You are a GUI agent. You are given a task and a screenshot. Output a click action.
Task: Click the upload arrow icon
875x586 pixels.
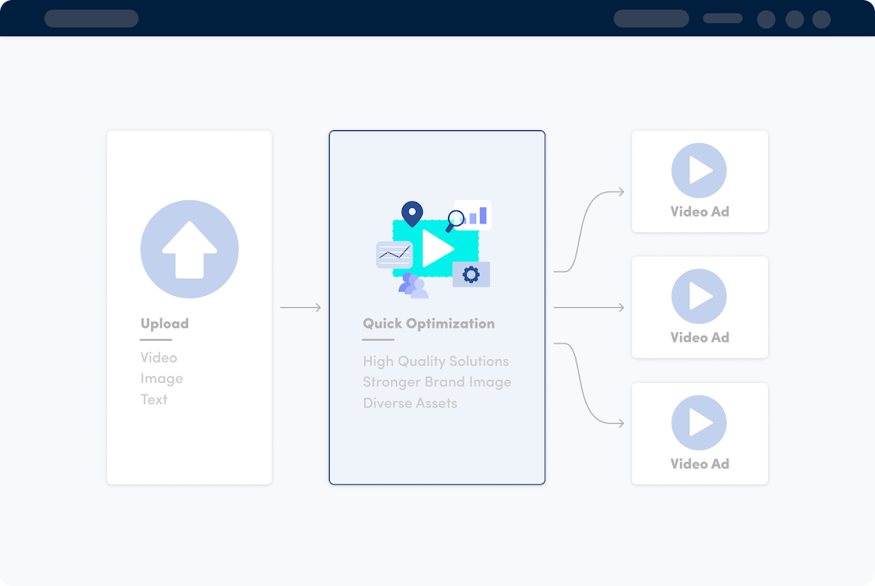tap(189, 249)
